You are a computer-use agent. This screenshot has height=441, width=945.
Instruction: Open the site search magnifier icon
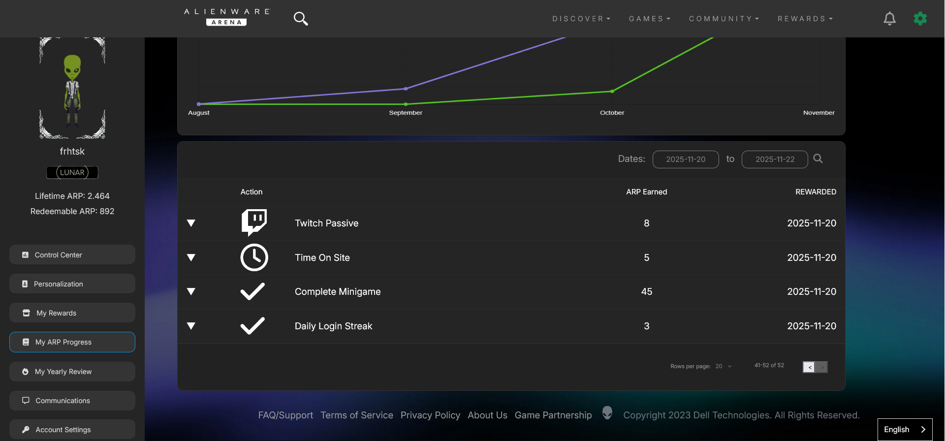point(300,19)
